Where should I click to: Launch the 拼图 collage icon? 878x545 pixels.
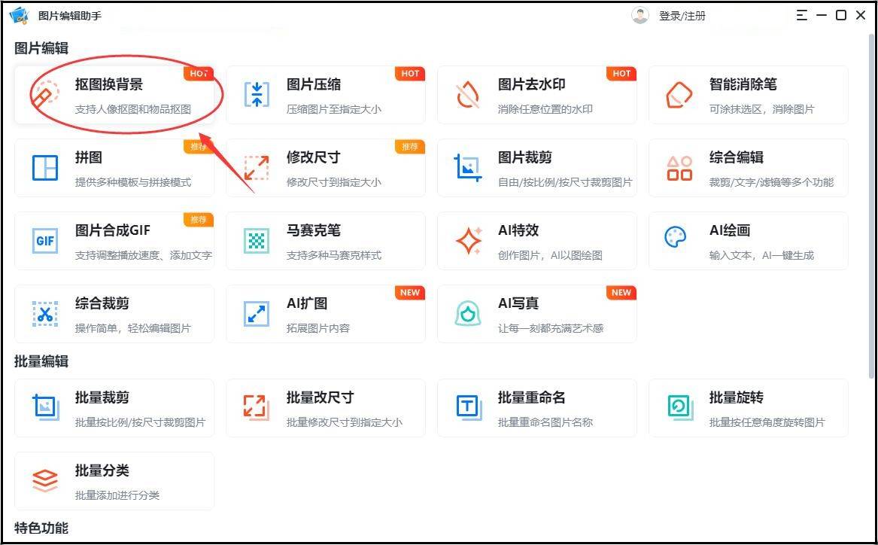(x=45, y=167)
